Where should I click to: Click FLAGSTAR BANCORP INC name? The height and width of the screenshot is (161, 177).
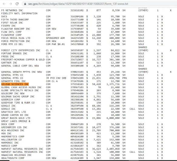(16, 29)
